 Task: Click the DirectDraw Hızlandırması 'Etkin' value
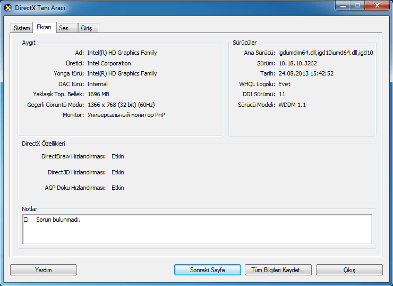coord(118,156)
